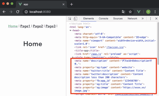Open a new browser tab
159x96 pixels.
[72, 4]
